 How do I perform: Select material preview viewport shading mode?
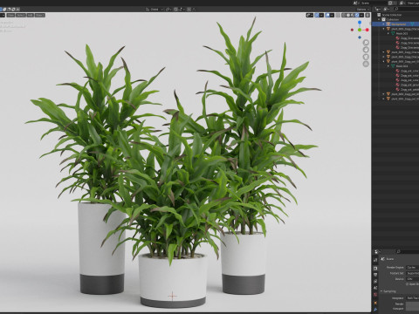click(x=353, y=15)
